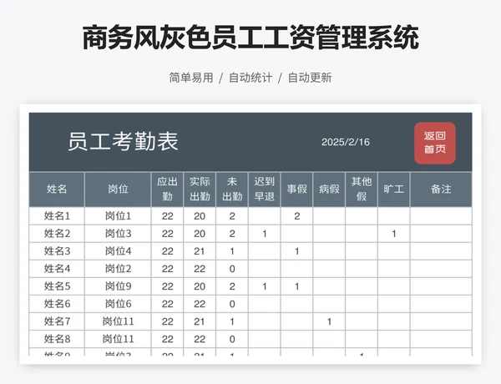Select 事假 value 1 for 姓名3

click(296, 251)
